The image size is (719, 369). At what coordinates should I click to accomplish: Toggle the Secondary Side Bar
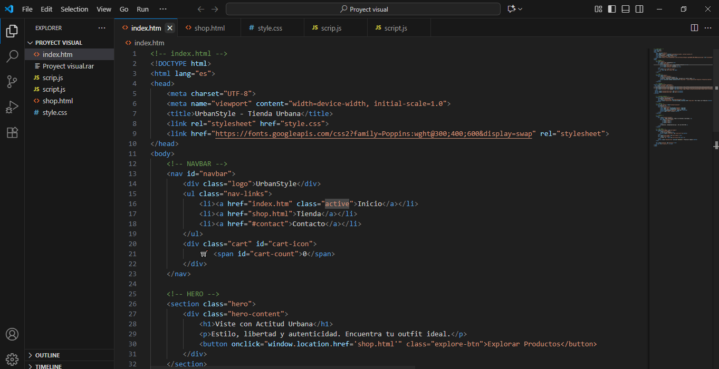pyautogui.click(x=639, y=9)
